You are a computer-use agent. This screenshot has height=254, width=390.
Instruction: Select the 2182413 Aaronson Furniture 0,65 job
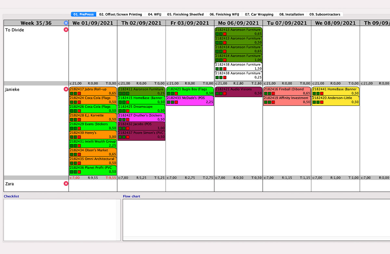[238, 32]
